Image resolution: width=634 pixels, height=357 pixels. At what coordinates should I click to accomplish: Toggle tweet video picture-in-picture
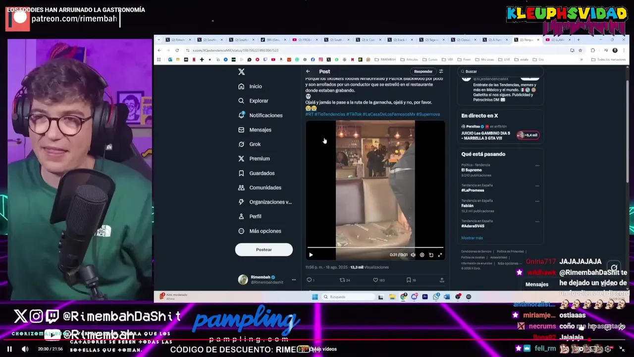tap(431, 255)
